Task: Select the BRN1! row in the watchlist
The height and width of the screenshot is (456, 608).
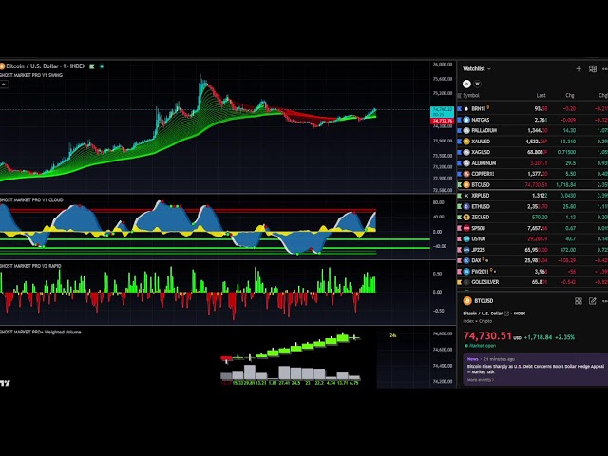Action: (x=533, y=109)
